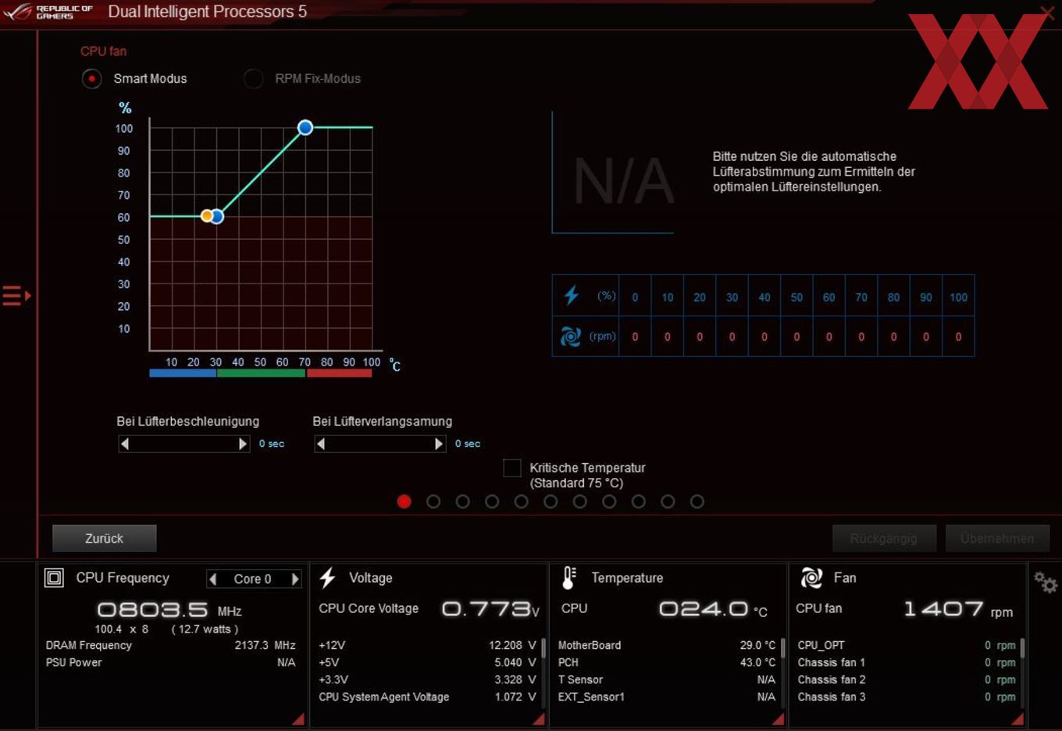Close the Dual Intelligent Processors 5 window
The image size is (1062, 731).
(1047, 12)
